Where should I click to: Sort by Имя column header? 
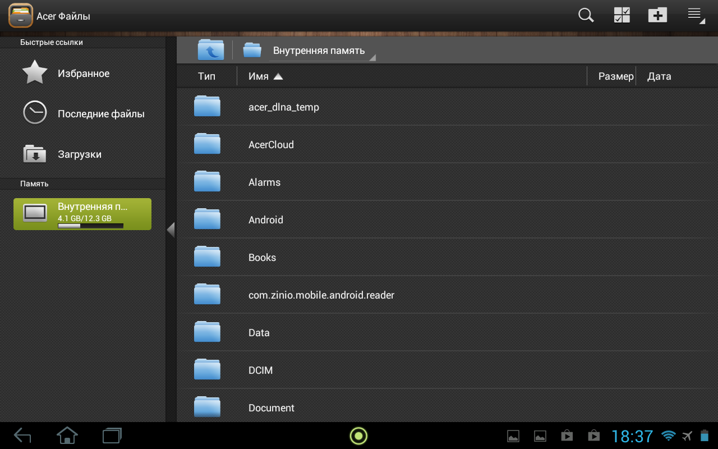(259, 76)
